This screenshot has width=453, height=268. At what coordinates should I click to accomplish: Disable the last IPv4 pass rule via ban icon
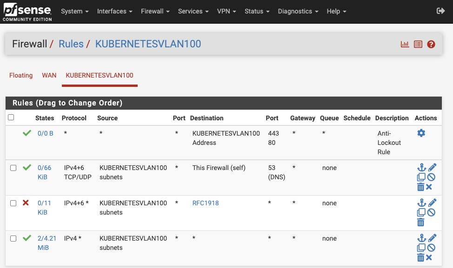coord(429,248)
